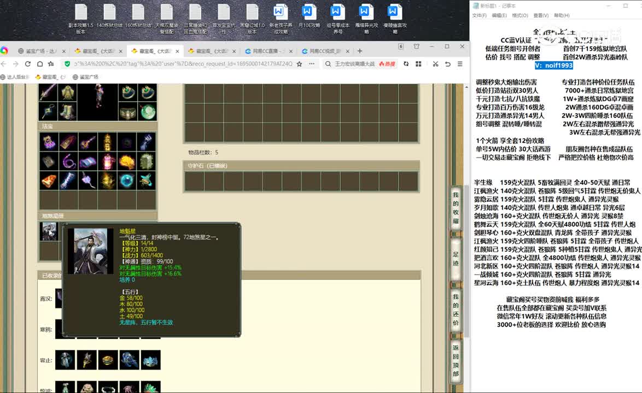642x393 pixels.
Task: Click 藏宝阁买号买物资前喊我 line in Notepad
Action: (x=553, y=300)
